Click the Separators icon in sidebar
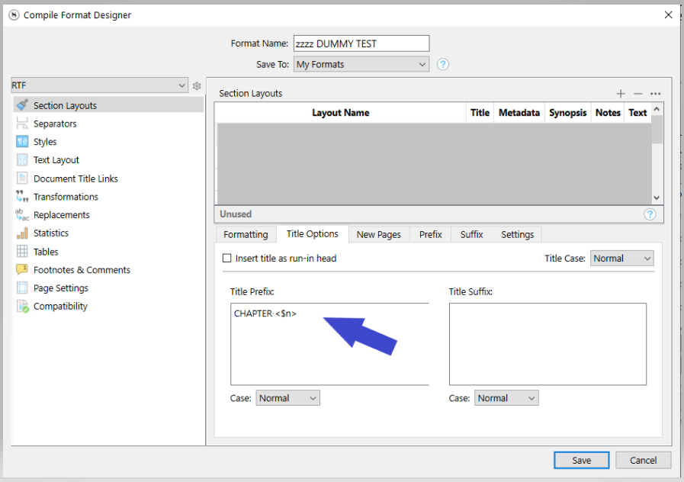This screenshot has height=482, width=684. pyautogui.click(x=22, y=124)
